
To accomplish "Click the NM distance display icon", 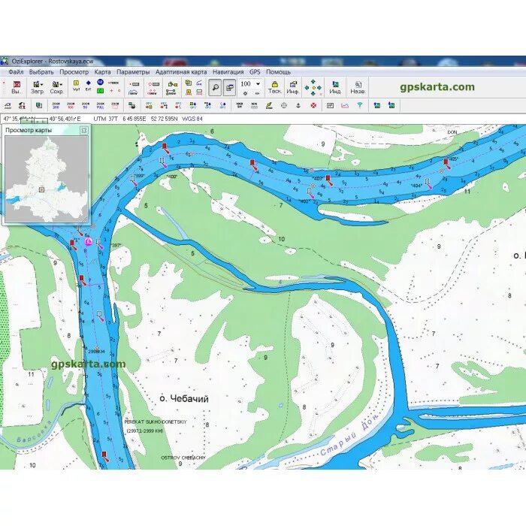I will [254, 105].
